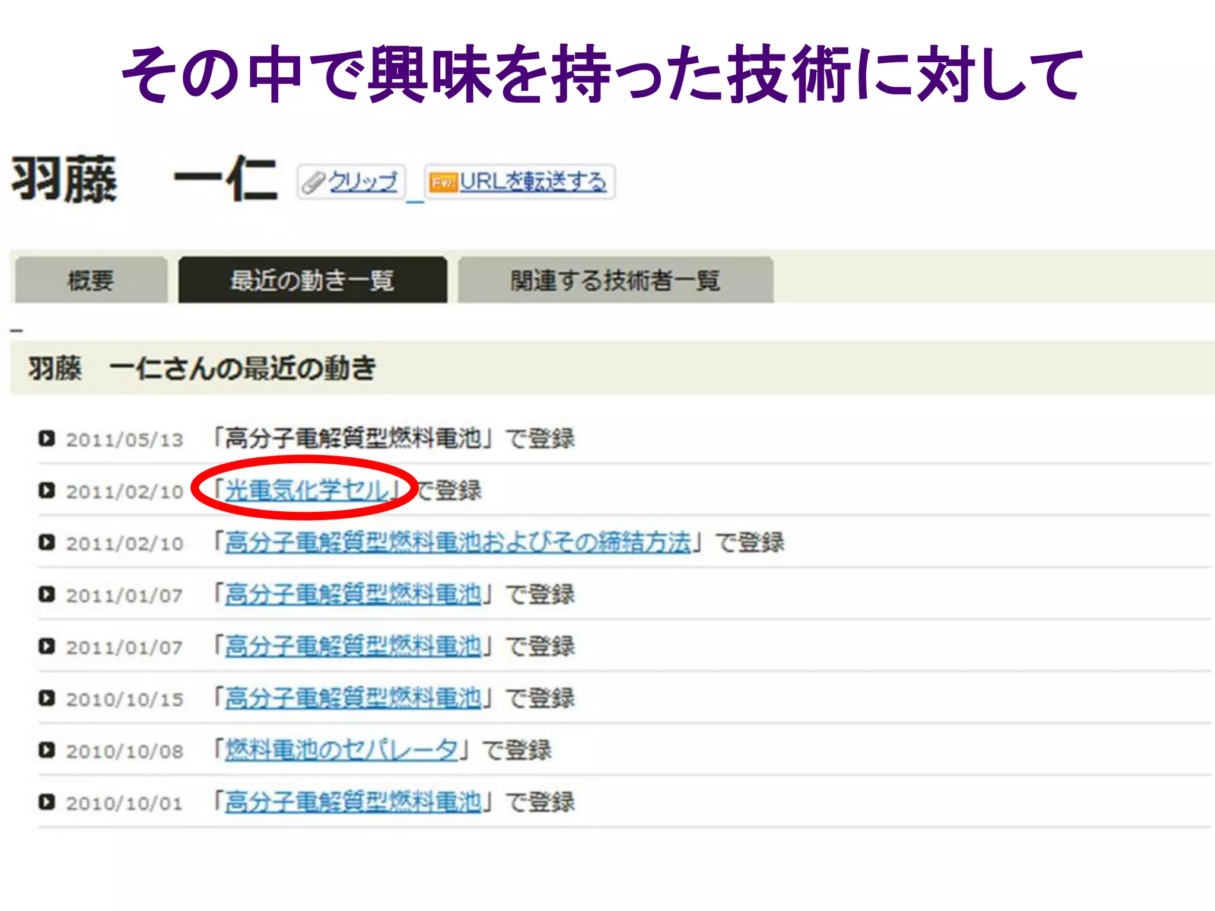Viewport: 1215px width, 911px height.
Task: Click the arrow bullet beside 2010/10/08
Action: pos(47,750)
